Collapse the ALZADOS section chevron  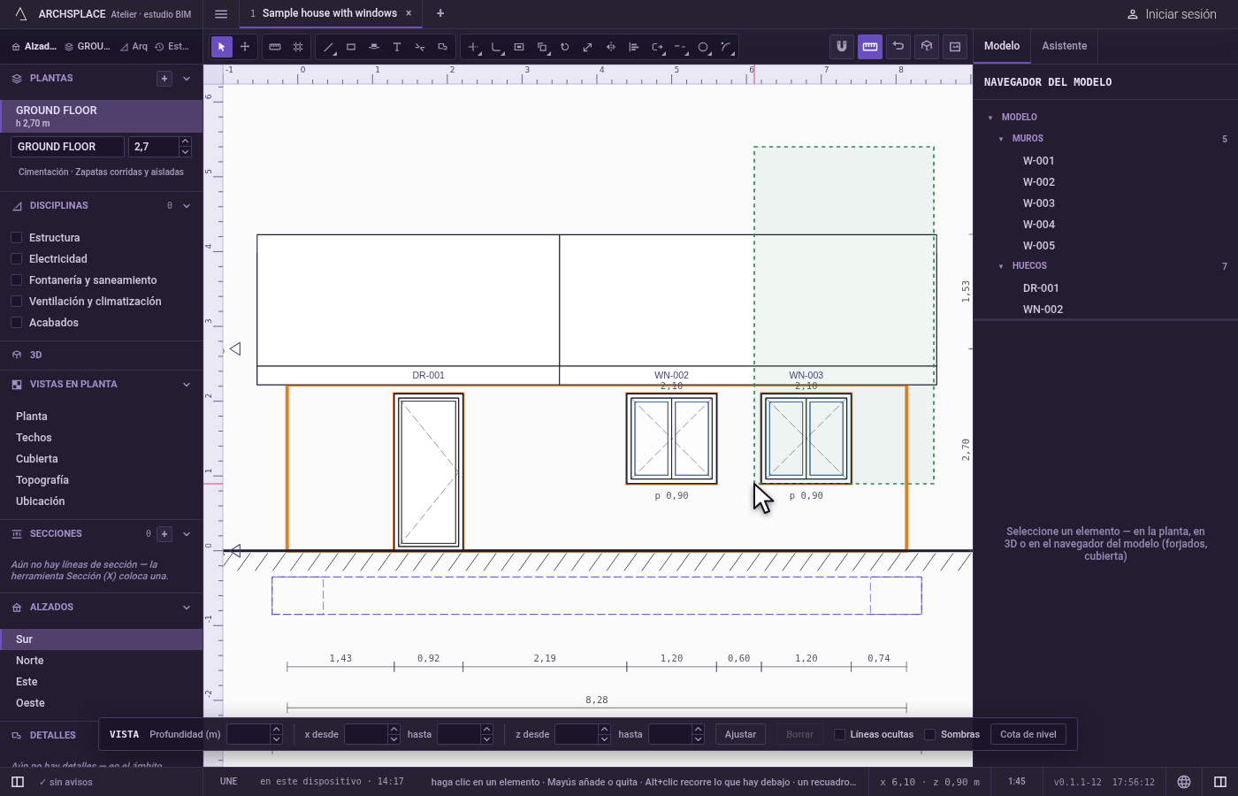(x=187, y=608)
